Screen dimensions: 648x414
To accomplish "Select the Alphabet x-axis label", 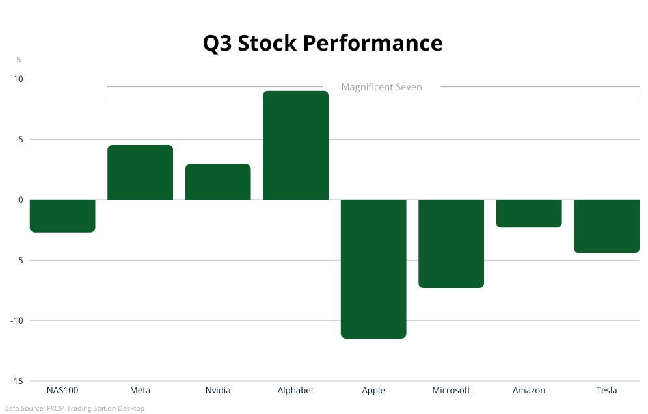I will pyautogui.click(x=295, y=390).
